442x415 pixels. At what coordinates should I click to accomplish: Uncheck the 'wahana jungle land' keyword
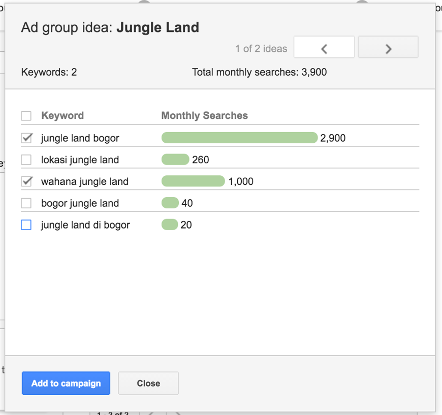[26, 181]
